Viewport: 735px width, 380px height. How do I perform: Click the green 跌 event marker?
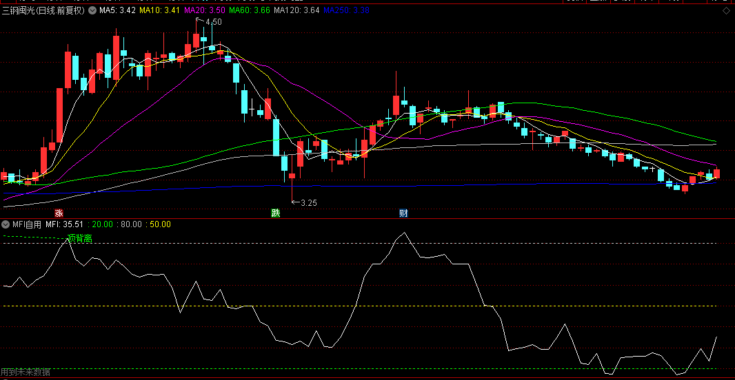coord(276,213)
